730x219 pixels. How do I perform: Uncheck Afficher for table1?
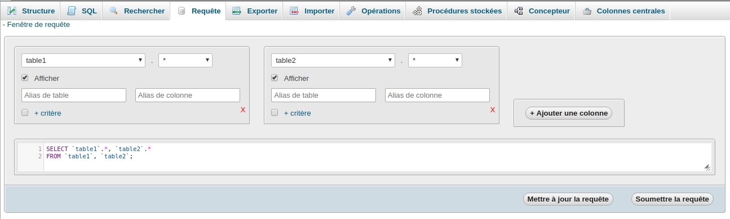tap(25, 78)
